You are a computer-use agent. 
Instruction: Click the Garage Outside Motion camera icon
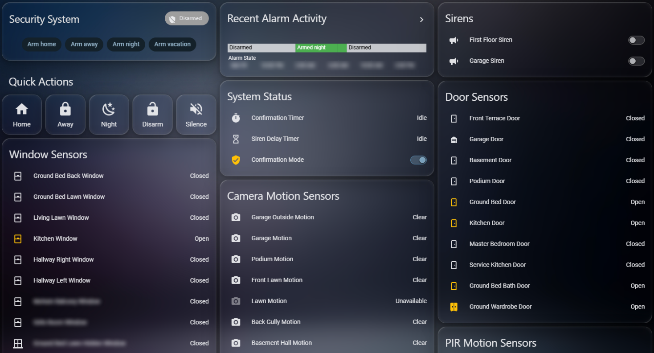click(x=236, y=218)
